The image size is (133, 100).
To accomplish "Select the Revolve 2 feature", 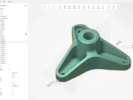I will click(3, 61).
